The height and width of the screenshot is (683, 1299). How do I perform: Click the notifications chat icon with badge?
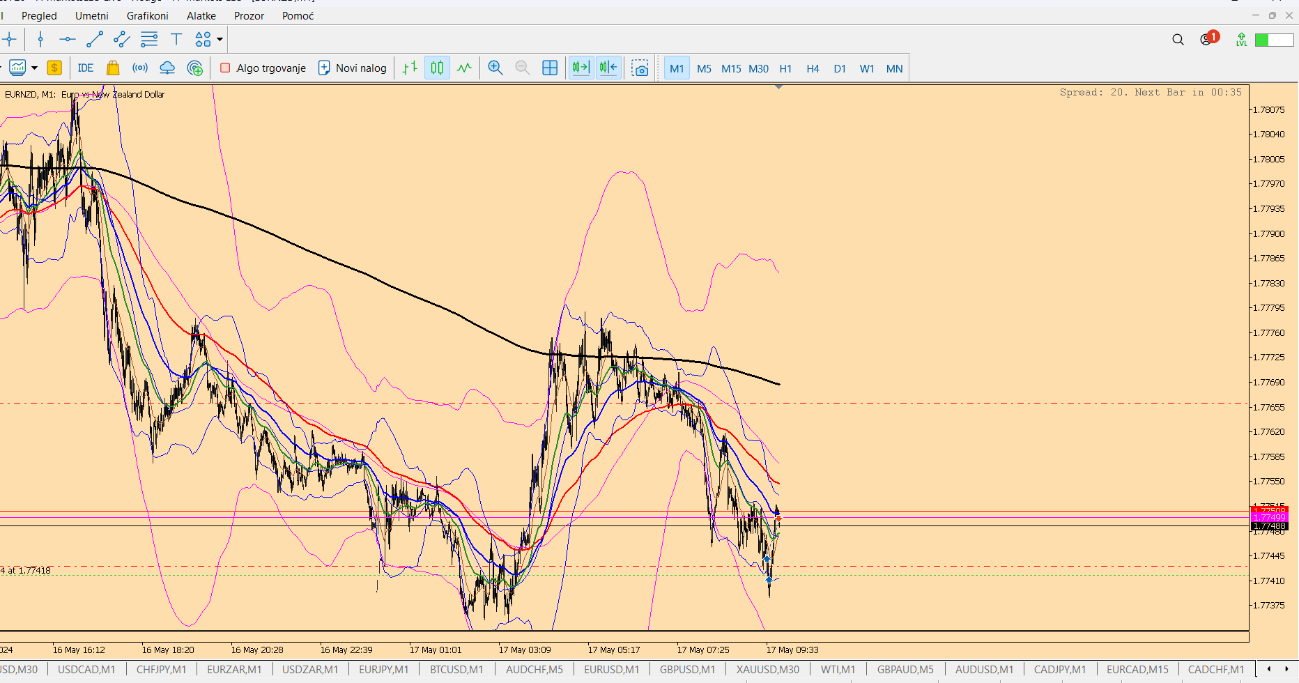point(1208,39)
